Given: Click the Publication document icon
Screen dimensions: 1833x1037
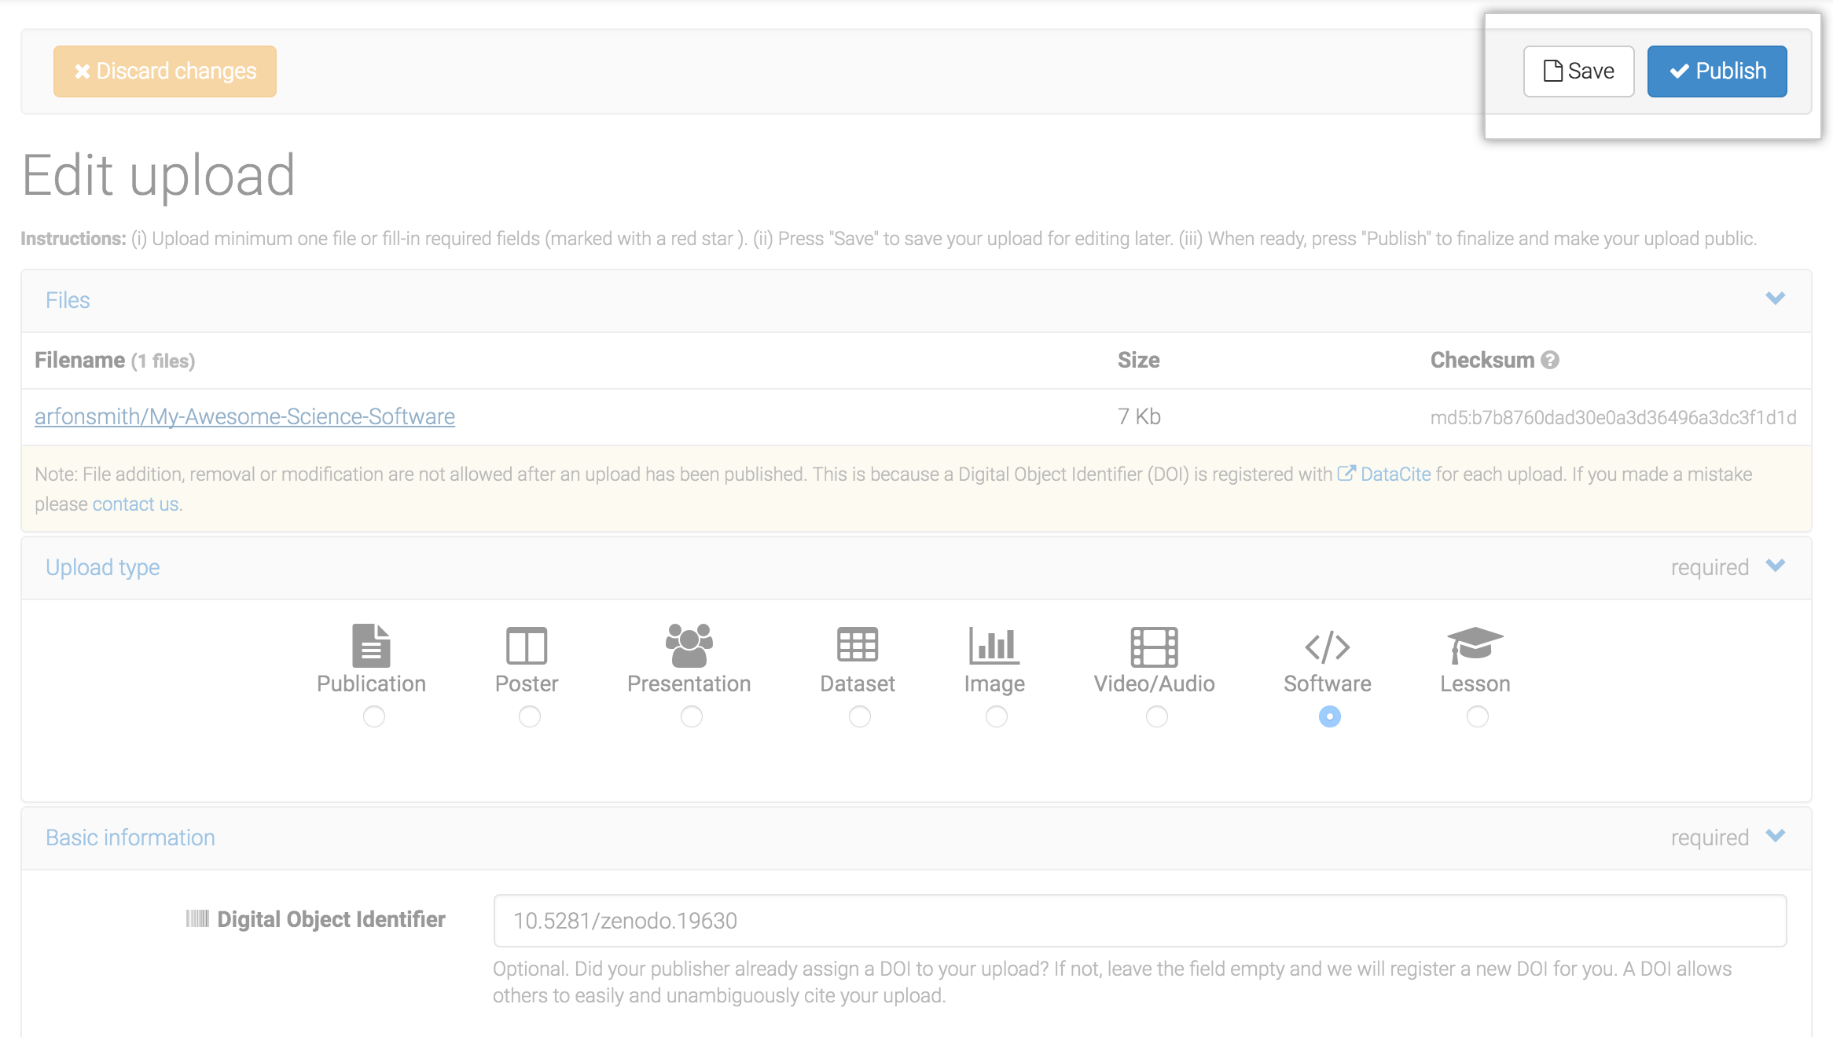Looking at the screenshot, I should pyautogui.click(x=371, y=646).
